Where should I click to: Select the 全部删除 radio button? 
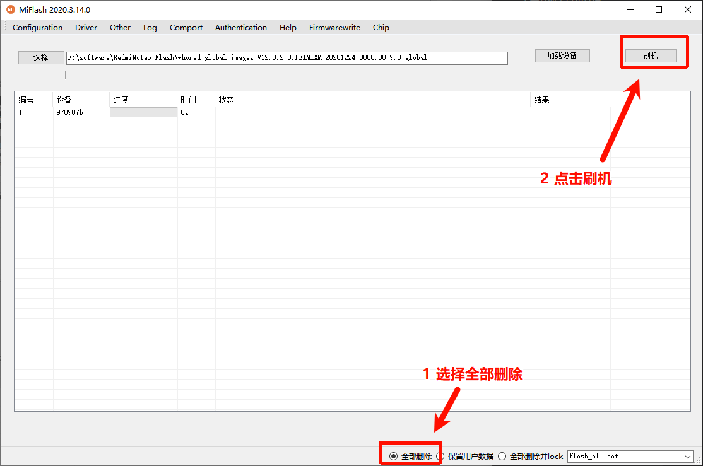pos(394,456)
